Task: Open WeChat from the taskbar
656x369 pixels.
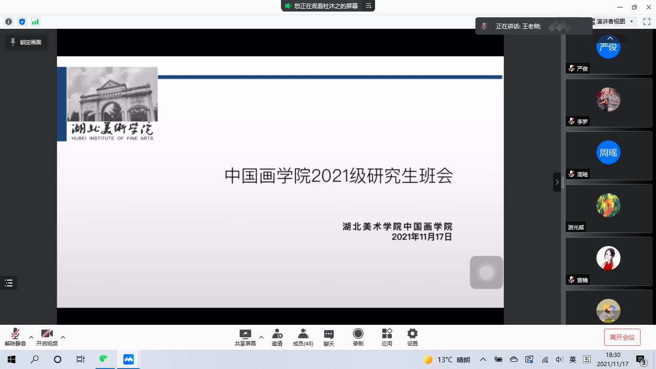Action: coord(104,359)
